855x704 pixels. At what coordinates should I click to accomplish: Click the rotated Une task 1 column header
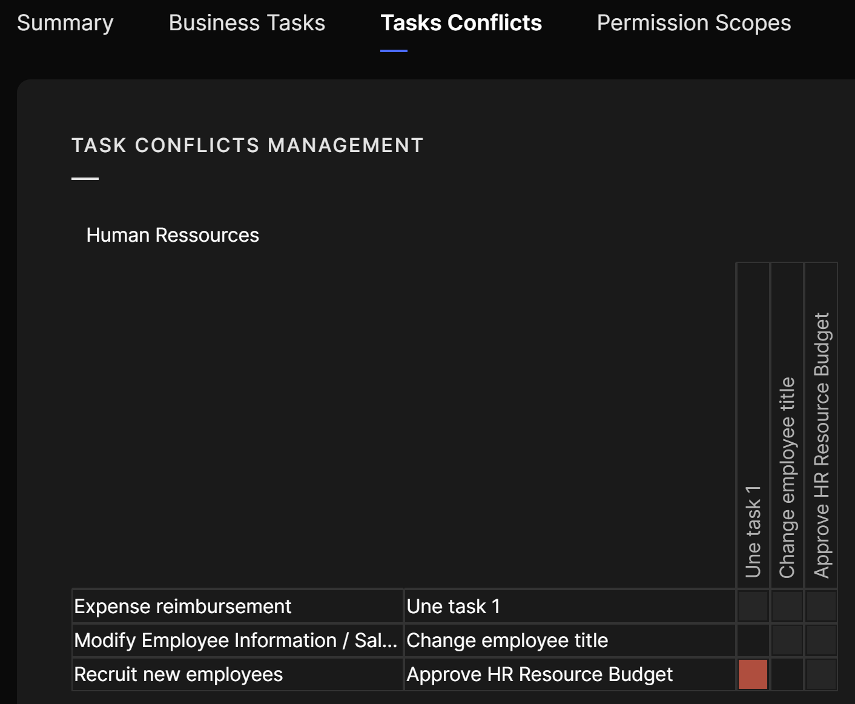point(753,531)
